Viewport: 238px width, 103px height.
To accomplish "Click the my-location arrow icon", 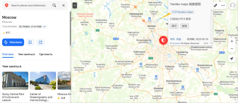I will 232,59.
